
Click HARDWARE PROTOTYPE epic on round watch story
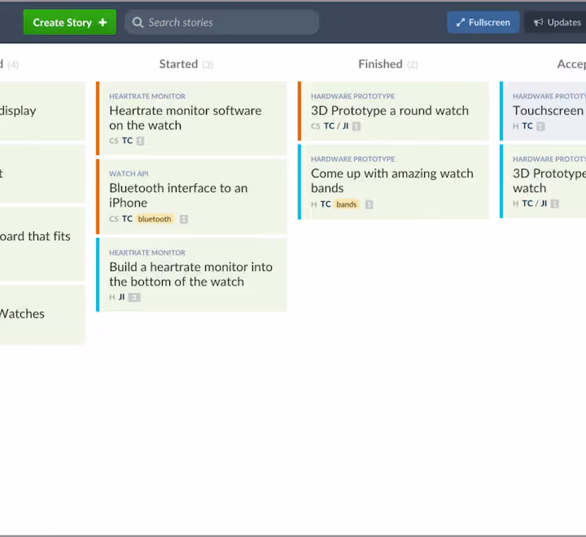[x=352, y=96]
